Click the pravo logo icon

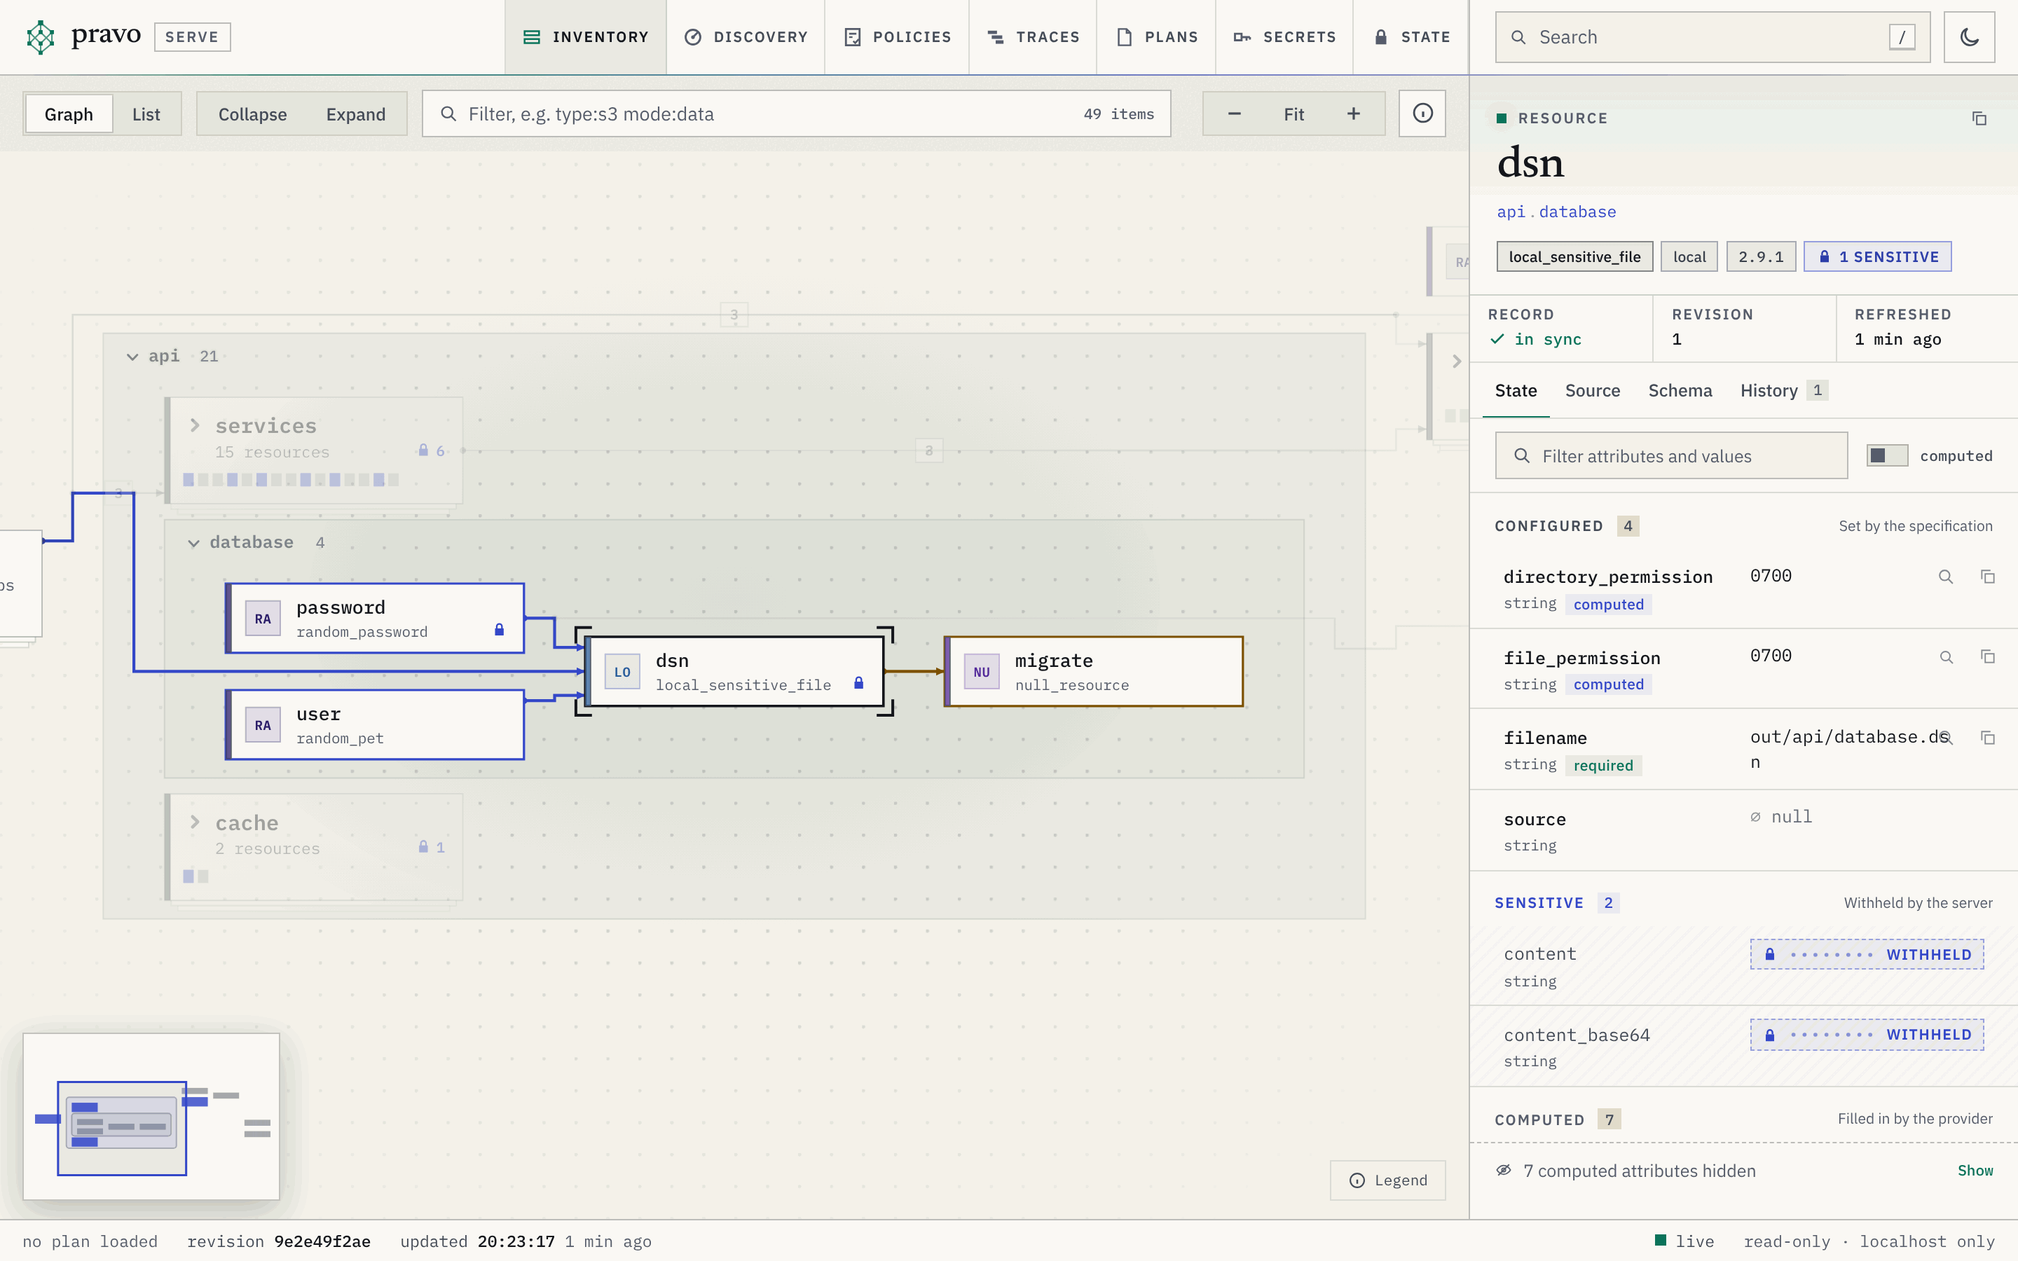click(x=40, y=36)
